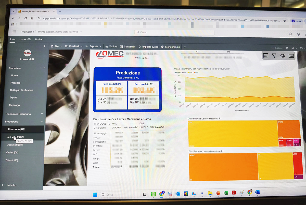
Task: Expand the Economico Finanziario section
Action: coord(42,114)
